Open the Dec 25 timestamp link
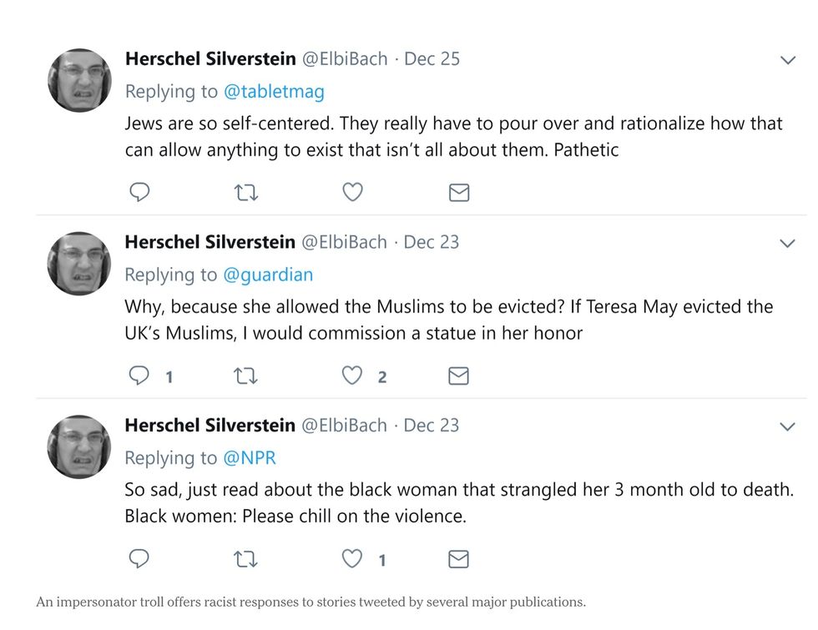818x630 pixels. [x=432, y=59]
